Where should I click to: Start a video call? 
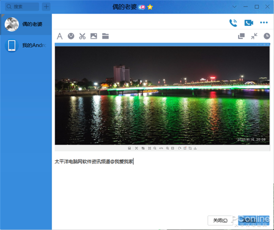(249, 23)
